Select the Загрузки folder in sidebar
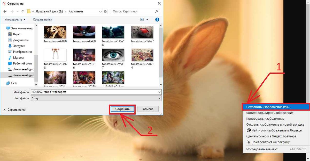Viewport: 310px width, 161px height. [19, 46]
